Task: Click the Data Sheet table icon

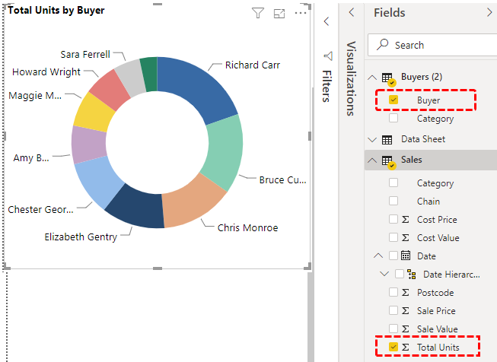Action: coord(387,140)
